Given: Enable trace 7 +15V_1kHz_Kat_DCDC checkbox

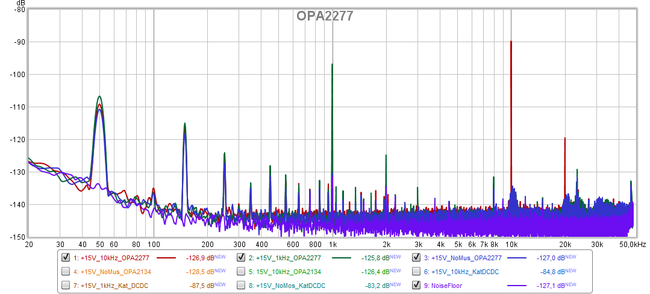Looking at the screenshot, I should point(66,286).
